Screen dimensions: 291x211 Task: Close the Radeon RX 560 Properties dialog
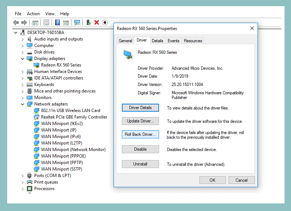click(x=252, y=28)
